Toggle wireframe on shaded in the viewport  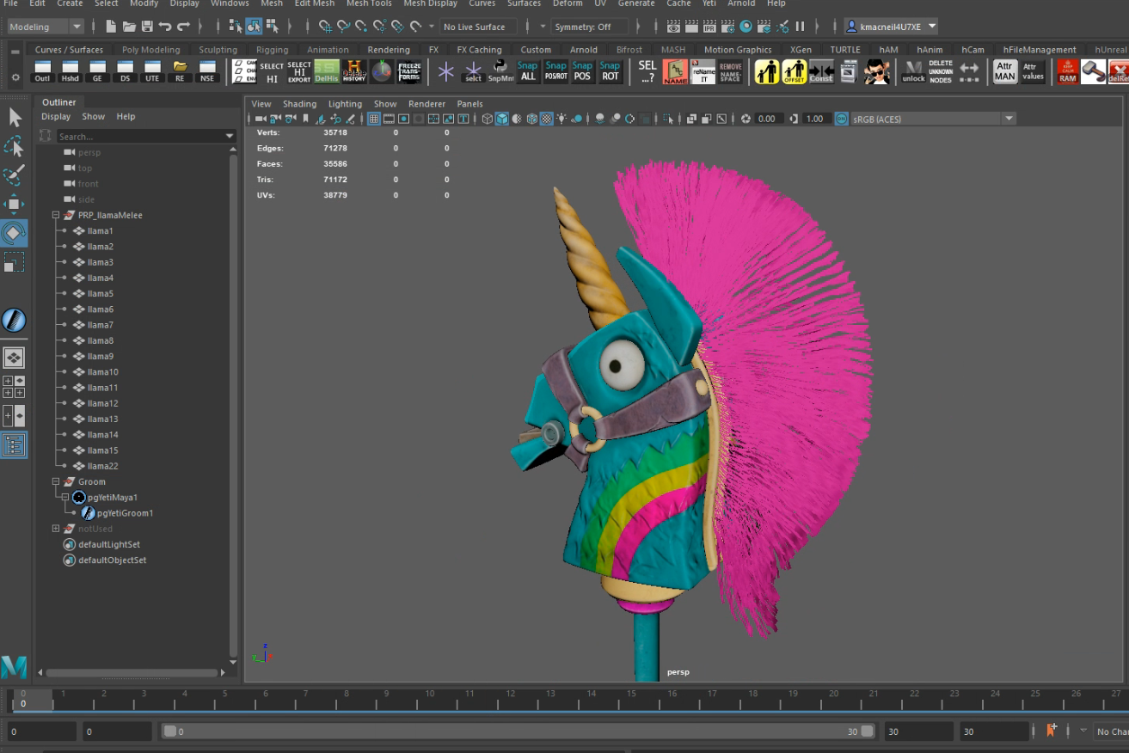coord(532,119)
